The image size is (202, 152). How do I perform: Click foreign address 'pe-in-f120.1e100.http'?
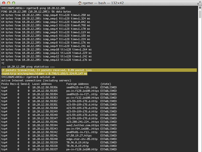pos(82,150)
